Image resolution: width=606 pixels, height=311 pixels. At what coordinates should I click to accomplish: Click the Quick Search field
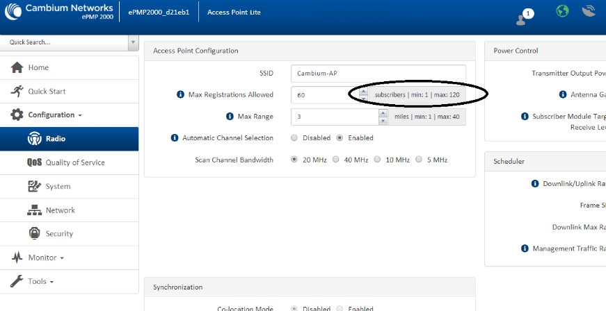point(64,42)
